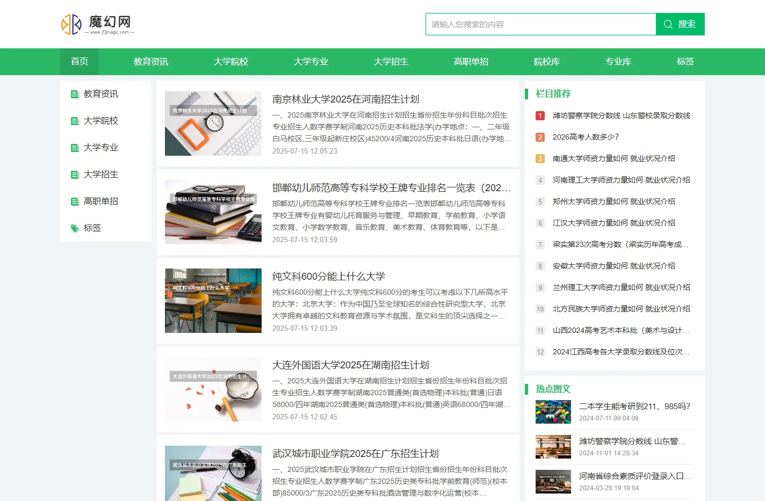Open hot item 潍坊警察学院分数线 山东警…
Screen dimensions: 765x501
632,441
